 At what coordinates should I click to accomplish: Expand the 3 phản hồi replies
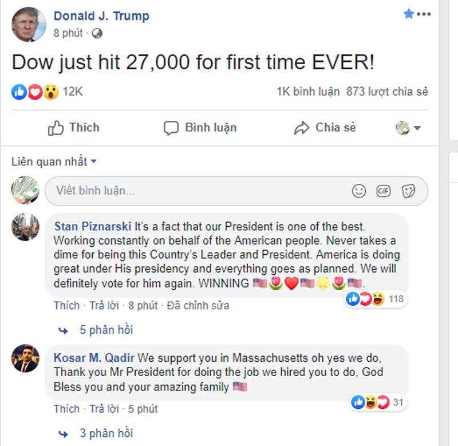pos(106,433)
